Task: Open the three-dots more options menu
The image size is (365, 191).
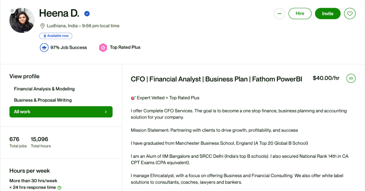Action: (x=279, y=14)
